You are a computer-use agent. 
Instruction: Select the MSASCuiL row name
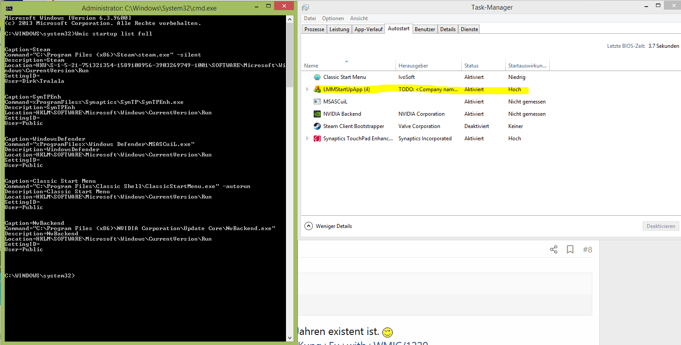(335, 102)
